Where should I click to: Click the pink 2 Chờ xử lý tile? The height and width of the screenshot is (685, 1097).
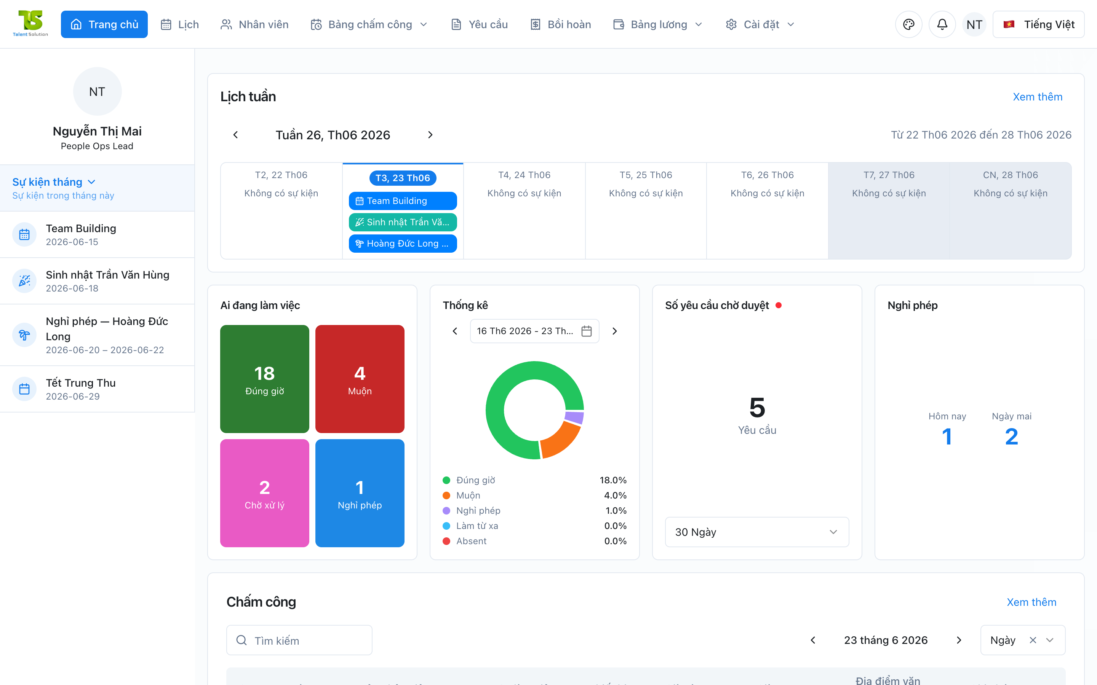(x=264, y=493)
